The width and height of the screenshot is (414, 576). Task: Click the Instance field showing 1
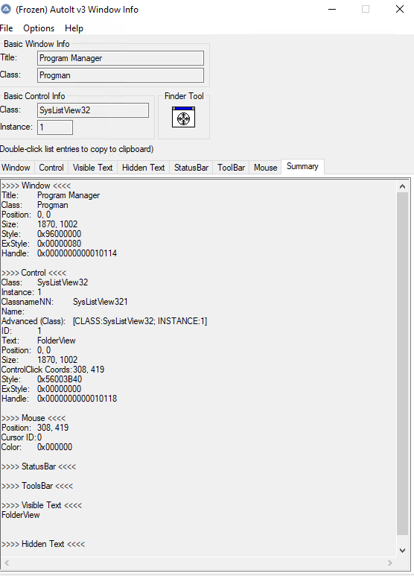(x=55, y=127)
